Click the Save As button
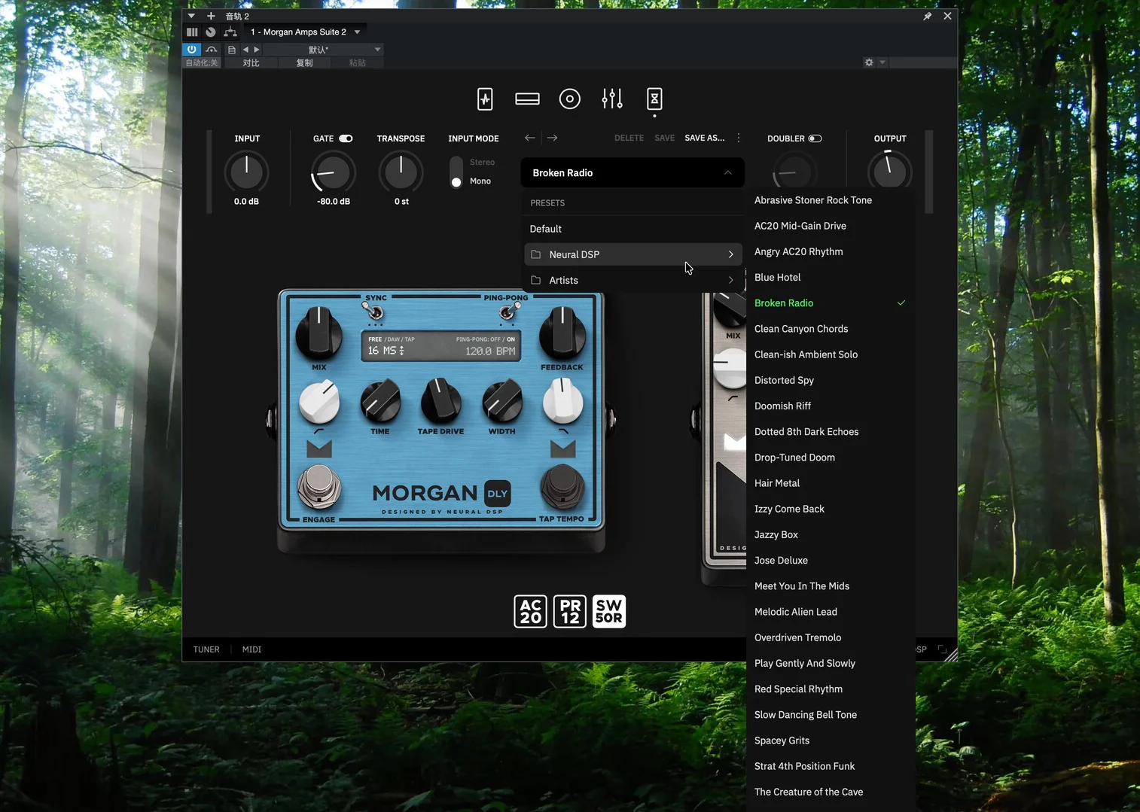Screen dimensions: 1140x812 pyautogui.click(x=704, y=138)
